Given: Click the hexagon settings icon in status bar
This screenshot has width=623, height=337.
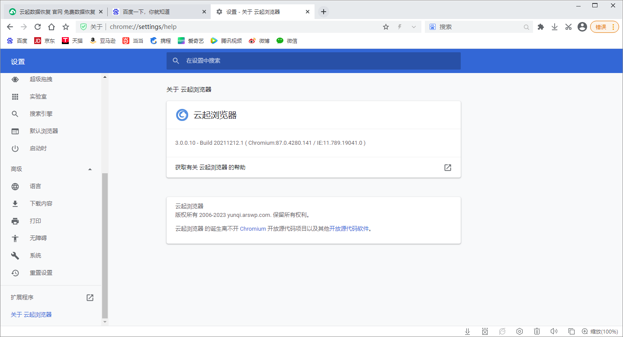Looking at the screenshot, I should point(520,331).
